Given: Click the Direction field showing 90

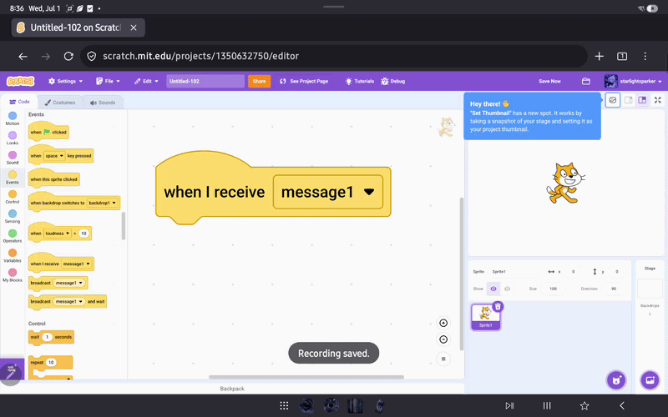Looking at the screenshot, I should click(x=614, y=289).
